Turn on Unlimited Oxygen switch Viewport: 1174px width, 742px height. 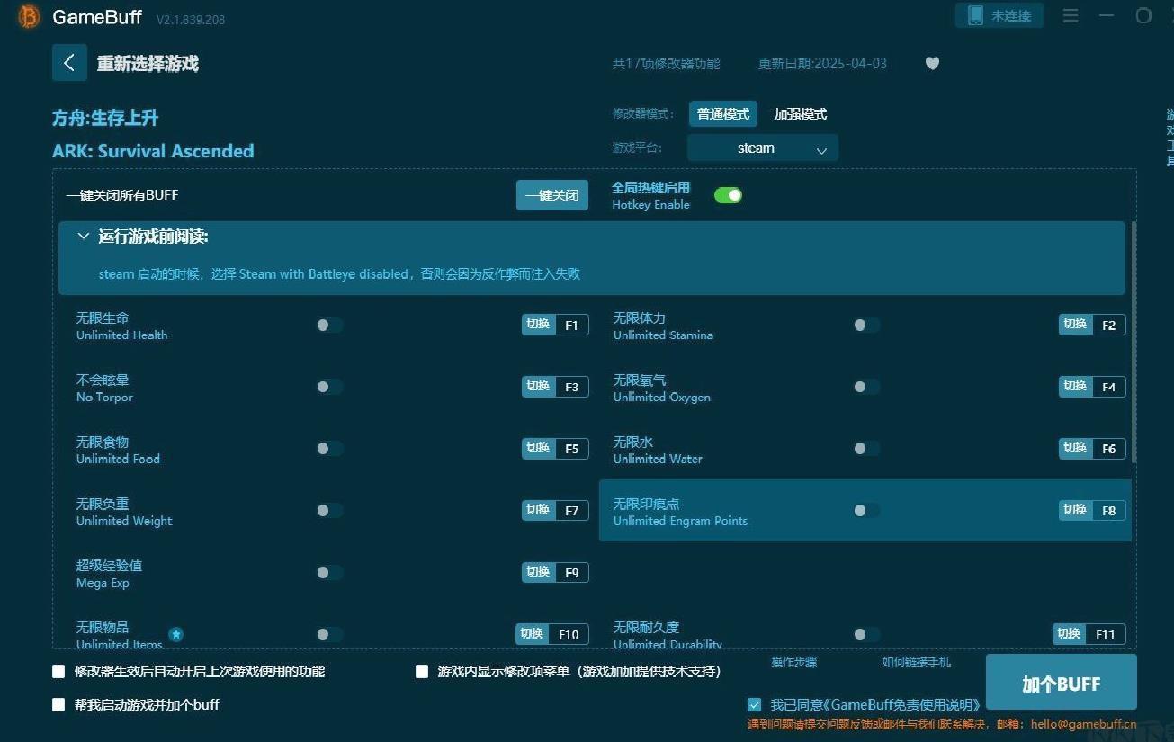866,387
